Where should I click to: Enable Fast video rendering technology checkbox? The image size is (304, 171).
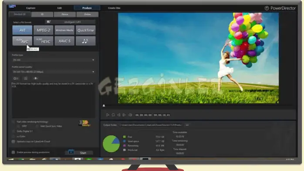[13, 122]
